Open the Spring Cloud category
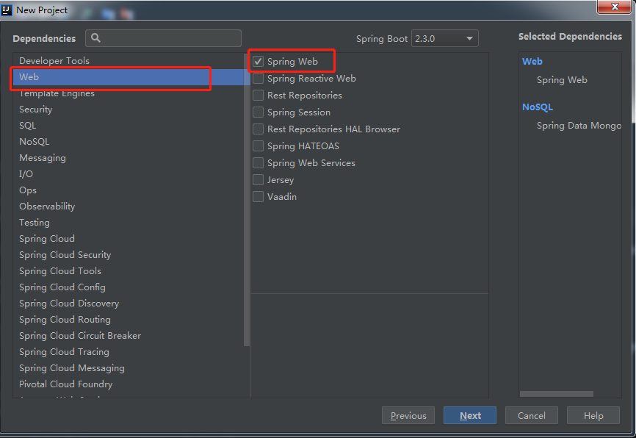Screen dimensions: 636x438 pos(129,239)
